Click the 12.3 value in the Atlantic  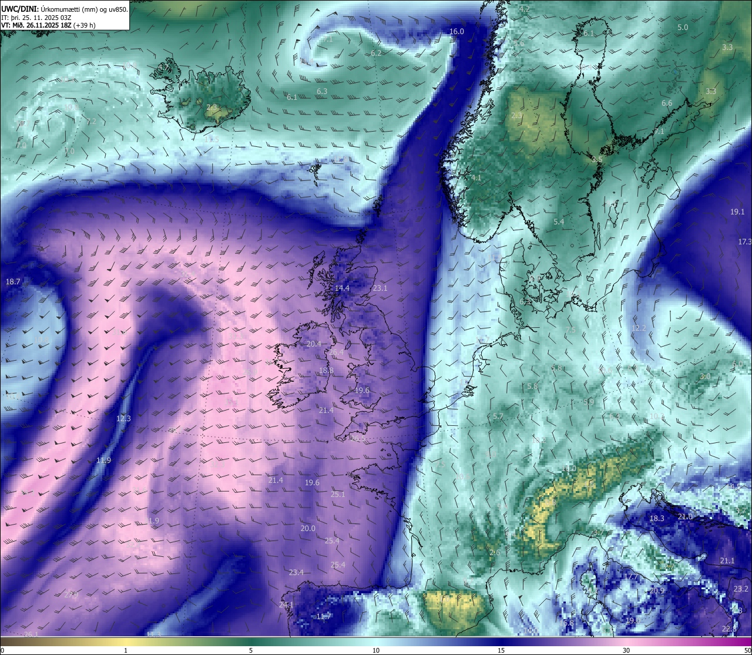(x=123, y=419)
